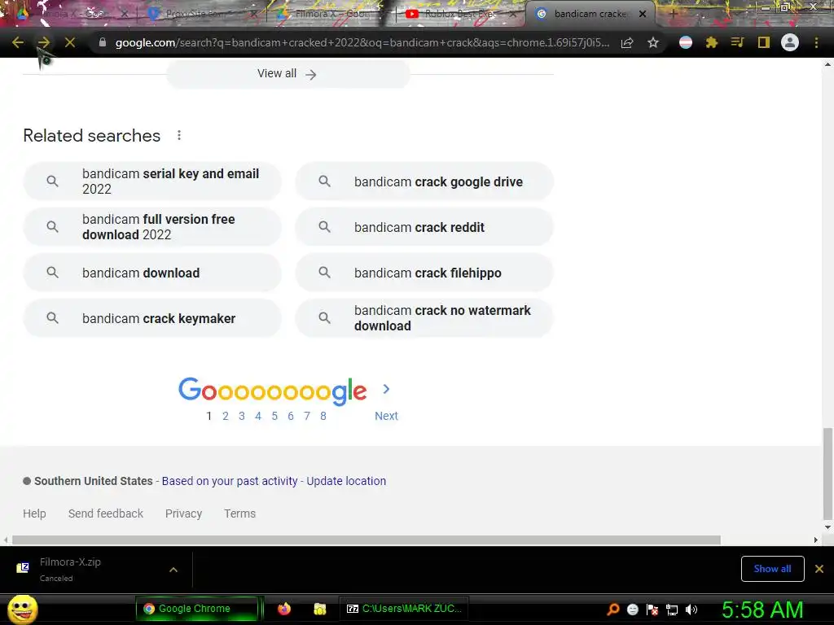This screenshot has width=834, height=625.
Task: Open Firefox from the taskbar
Action: pyautogui.click(x=284, y=609)
